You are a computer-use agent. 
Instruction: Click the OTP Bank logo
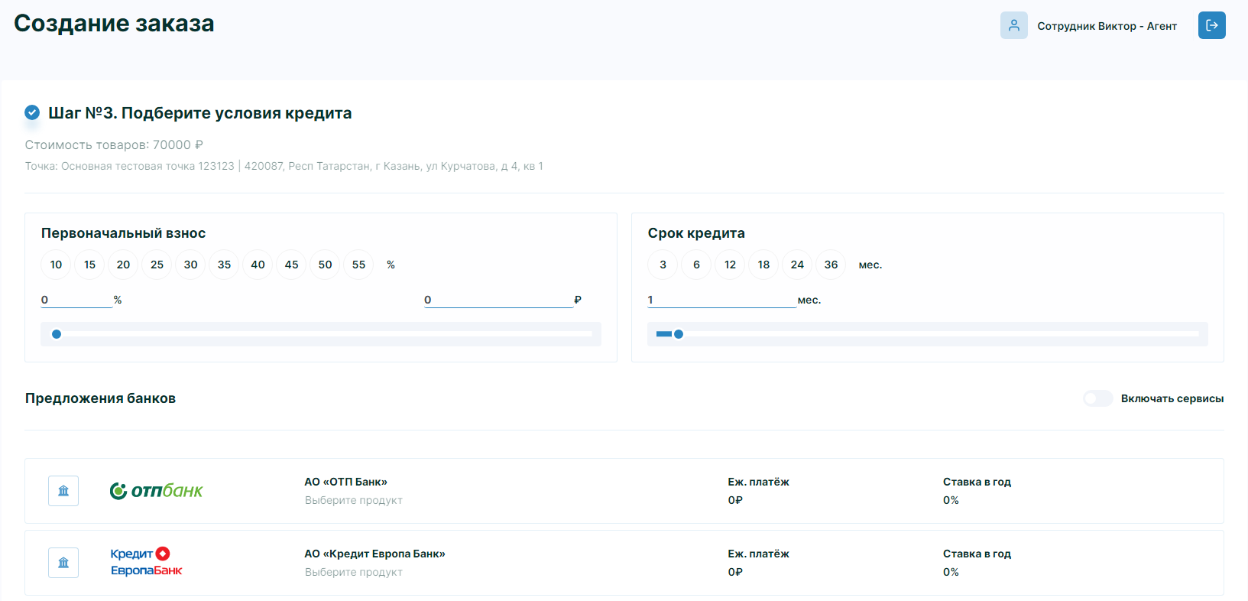coord(156,491)
